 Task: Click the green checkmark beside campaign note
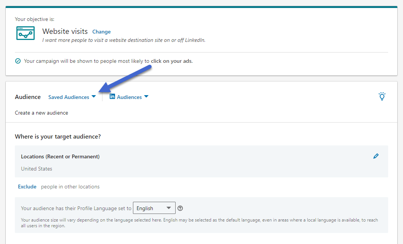pyautogui.click(x=18, y=61)
